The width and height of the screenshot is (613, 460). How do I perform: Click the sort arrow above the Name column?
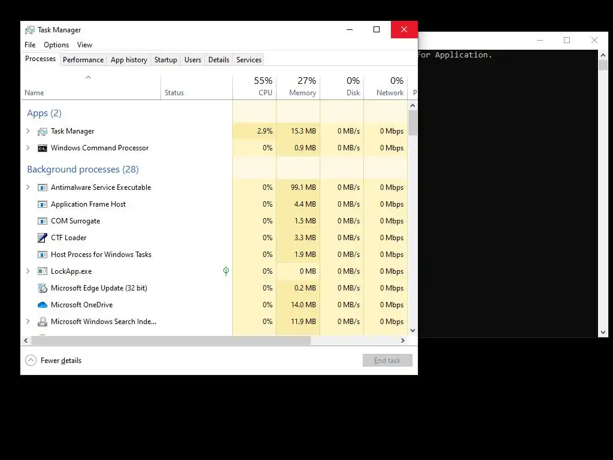(x=89, y=77)
